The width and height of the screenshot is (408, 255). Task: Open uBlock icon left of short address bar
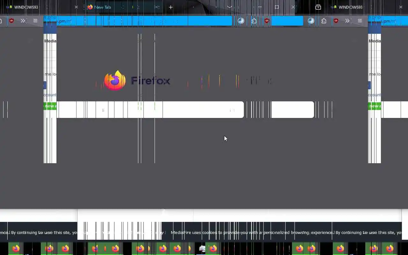[267, 21]
